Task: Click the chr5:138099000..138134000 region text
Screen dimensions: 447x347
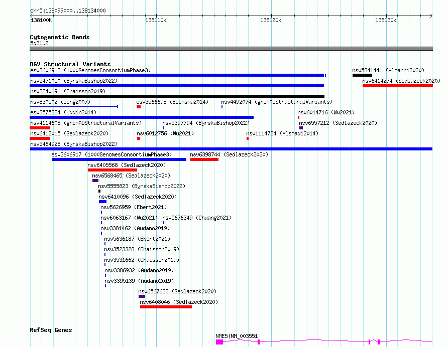Action: tap(68, 11)
